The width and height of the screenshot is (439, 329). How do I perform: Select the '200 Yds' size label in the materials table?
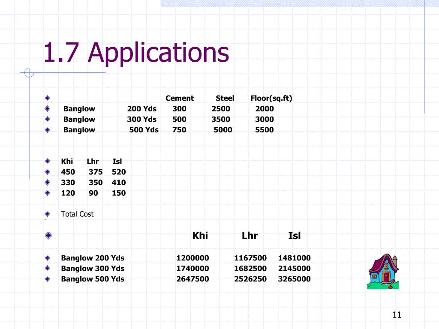tap(141, 109)
